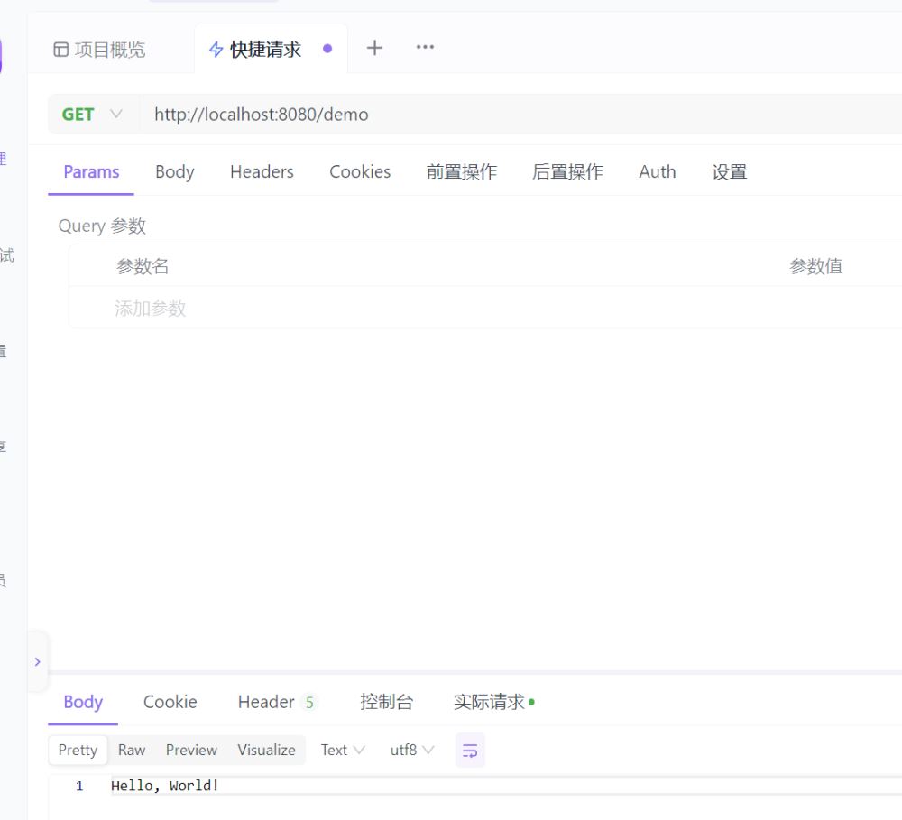Image resolution: width=902 pixels, height=820 pixels.
Task: Select the Raw view mode
Action: tap(132, 750)
